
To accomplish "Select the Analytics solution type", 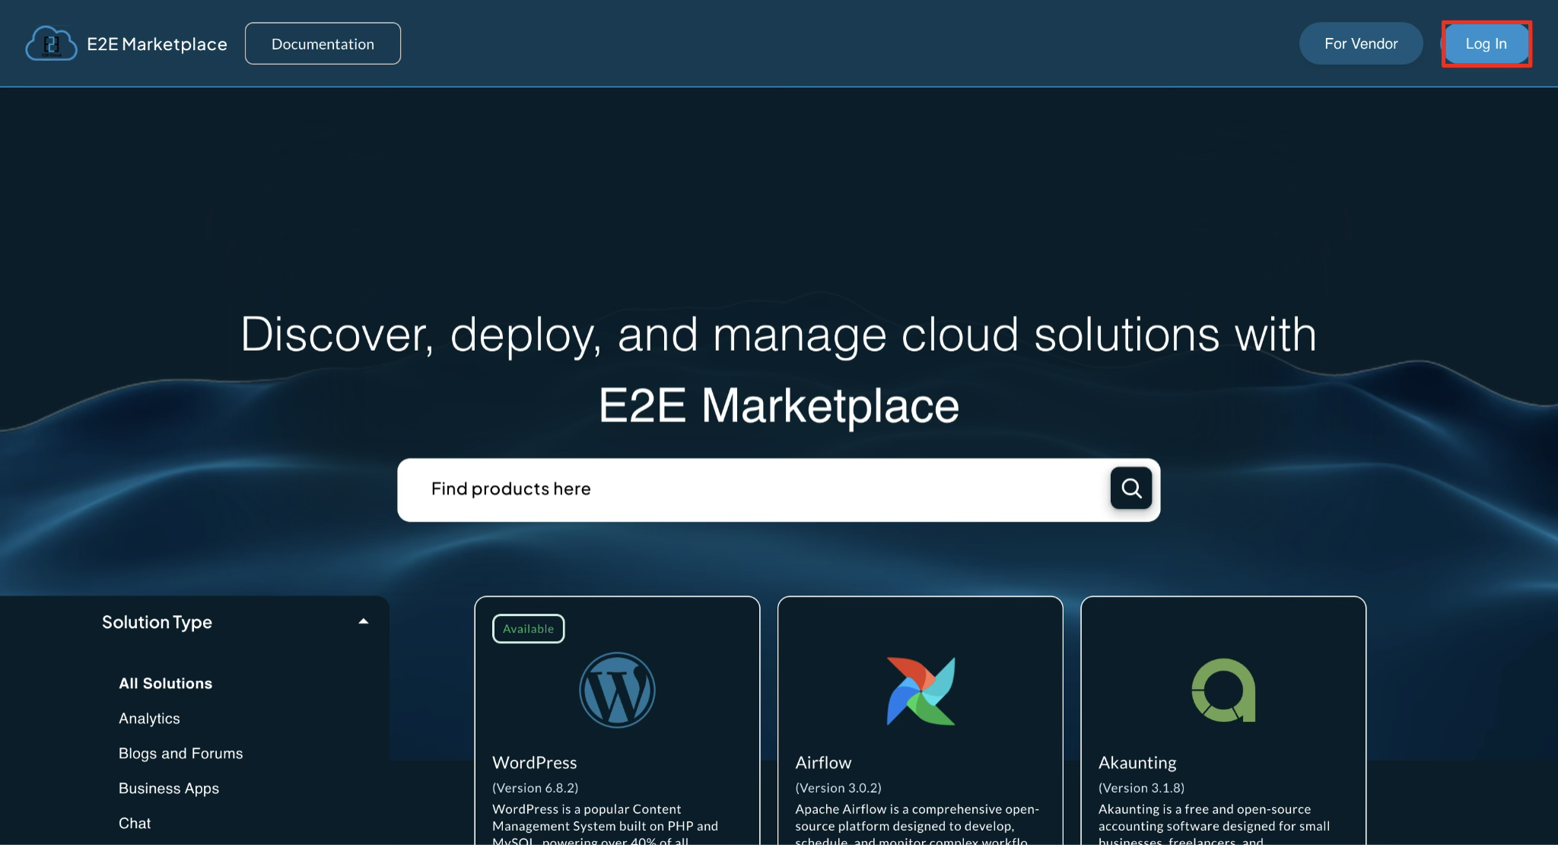I will pyautogui.click(x=149, y=718).
